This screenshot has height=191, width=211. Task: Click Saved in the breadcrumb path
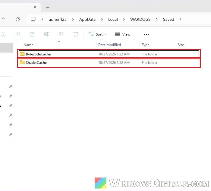pos(168,19)
